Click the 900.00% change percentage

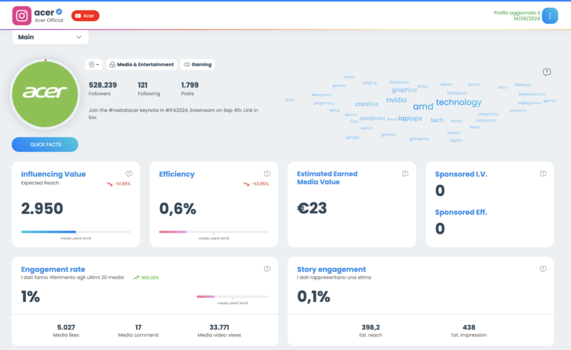pos(150,278)
